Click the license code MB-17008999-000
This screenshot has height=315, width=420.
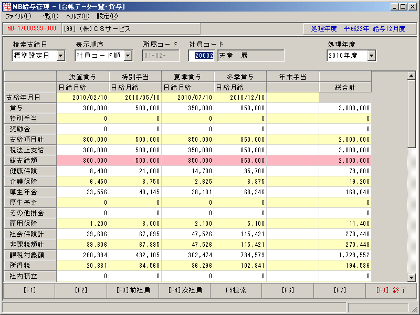tap(32, 29)
